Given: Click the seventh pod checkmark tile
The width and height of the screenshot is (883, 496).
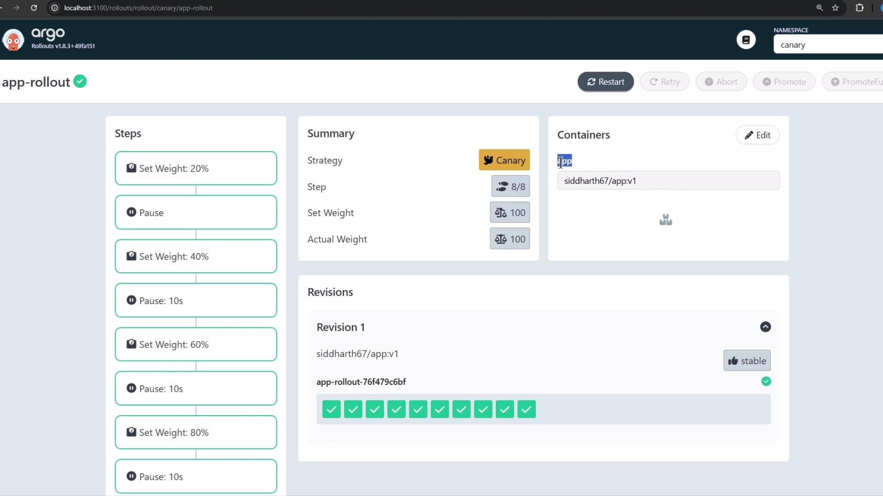Looking at the screenshot, I should (461, 409).
